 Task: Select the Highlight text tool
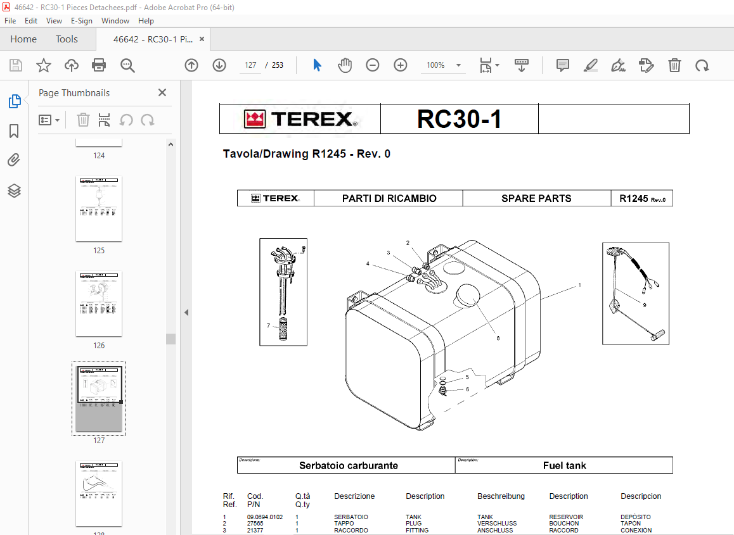pyautogui.click(x=591, y=65)
